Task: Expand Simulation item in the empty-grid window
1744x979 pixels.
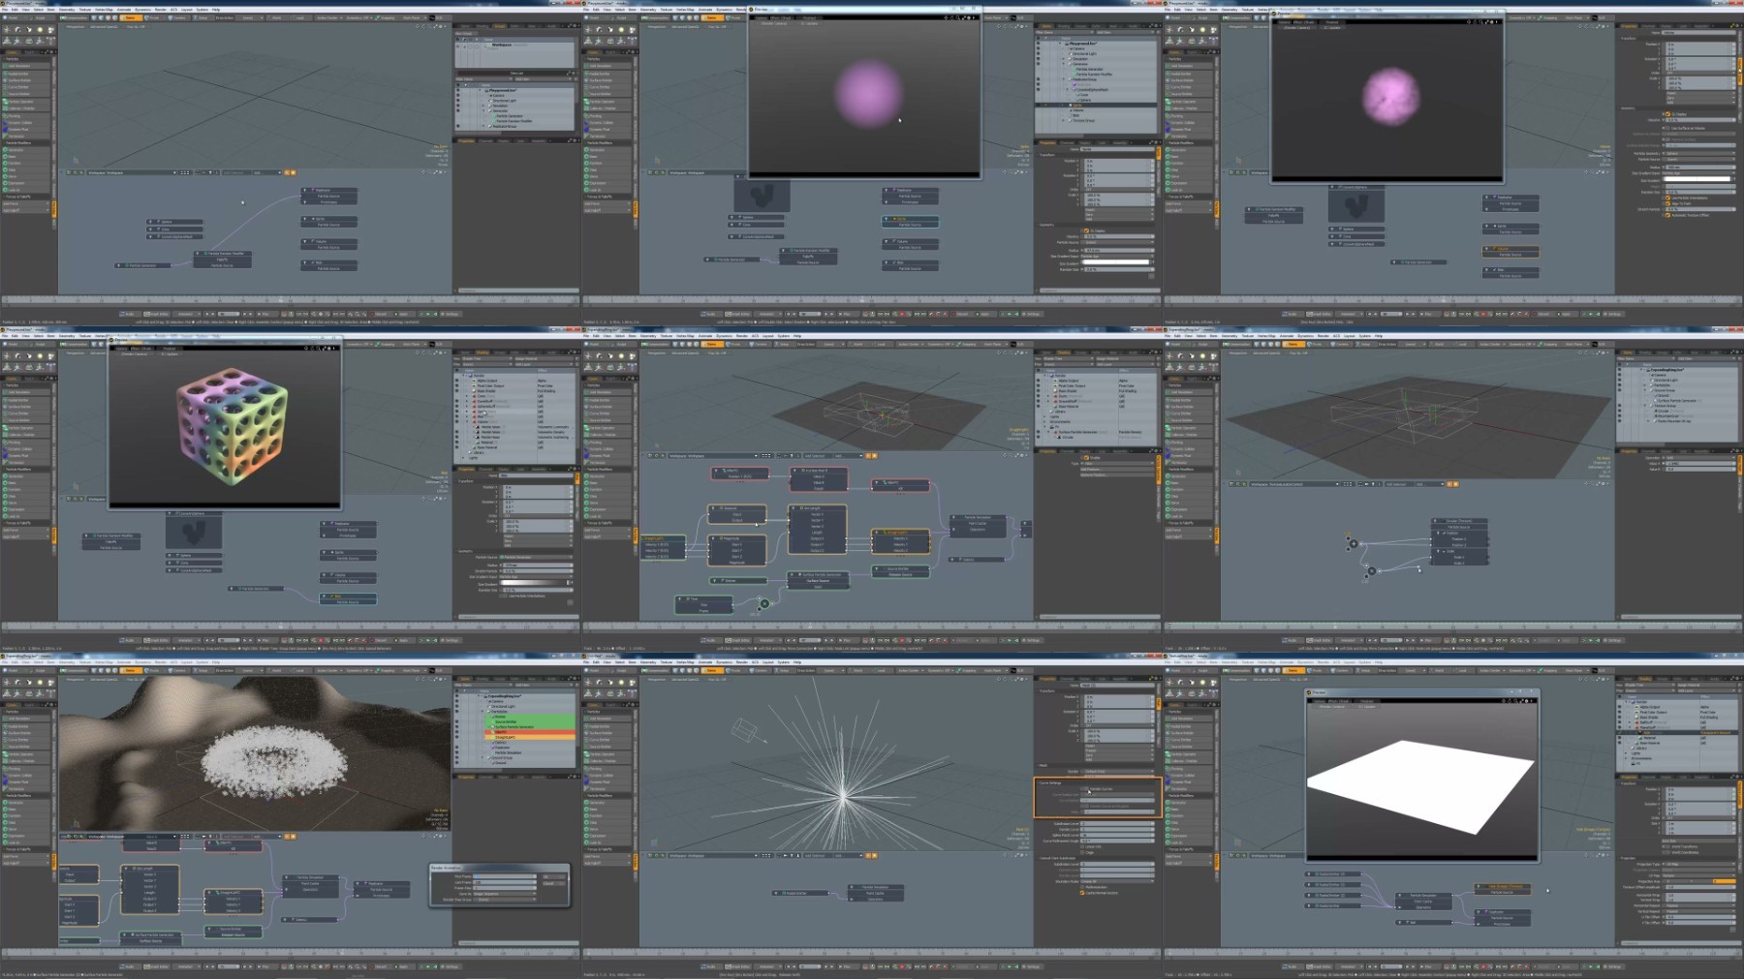Action: [x=484, y=106]
